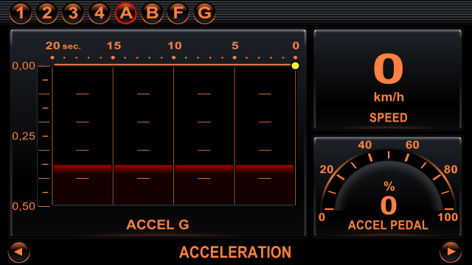Select round page button 2
The width and height of the screenshot is (472, 265).
tap(46, 13)
